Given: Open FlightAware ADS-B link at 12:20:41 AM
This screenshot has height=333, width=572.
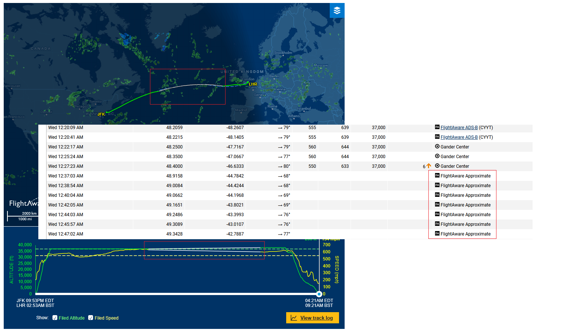Looking at the screenshot, I should (459, 137).
